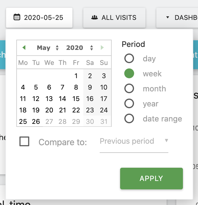Click the people icon on All Visits
Viewport: 198px width, 205px height.
point(95,17)
